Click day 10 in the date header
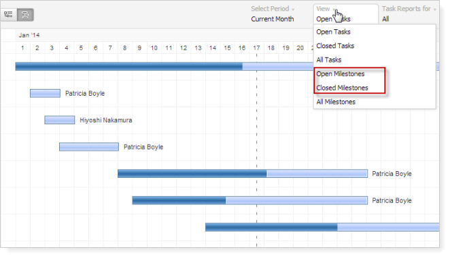The width and height of the screenshot is (450, 258). [x=154, y=48]
